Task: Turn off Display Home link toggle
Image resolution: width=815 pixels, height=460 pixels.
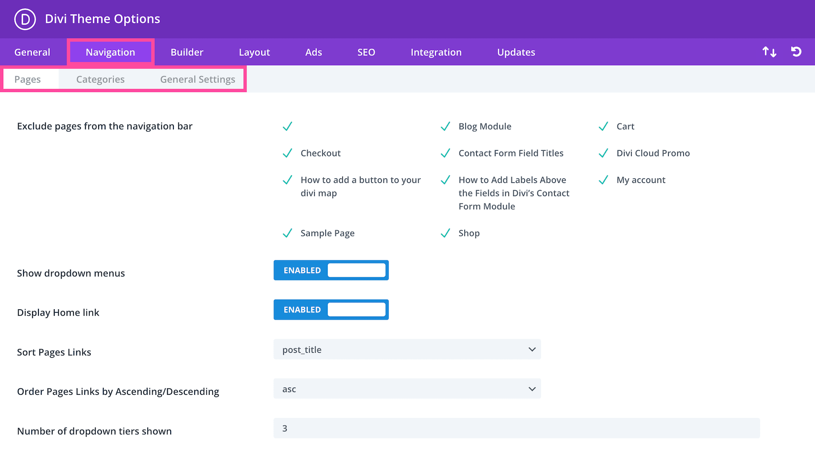Action: pyautogui.click(x=331, y=310)
